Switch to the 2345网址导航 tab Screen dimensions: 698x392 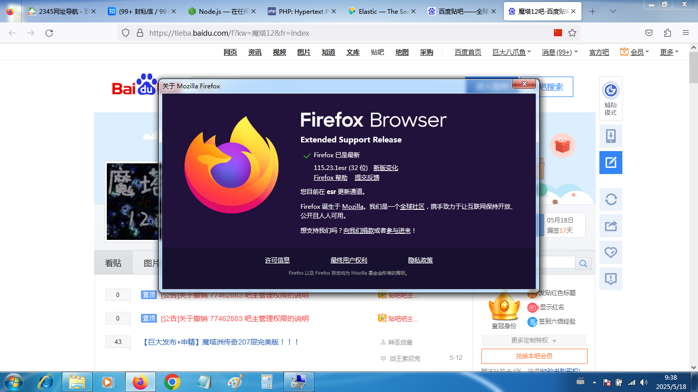61,11
